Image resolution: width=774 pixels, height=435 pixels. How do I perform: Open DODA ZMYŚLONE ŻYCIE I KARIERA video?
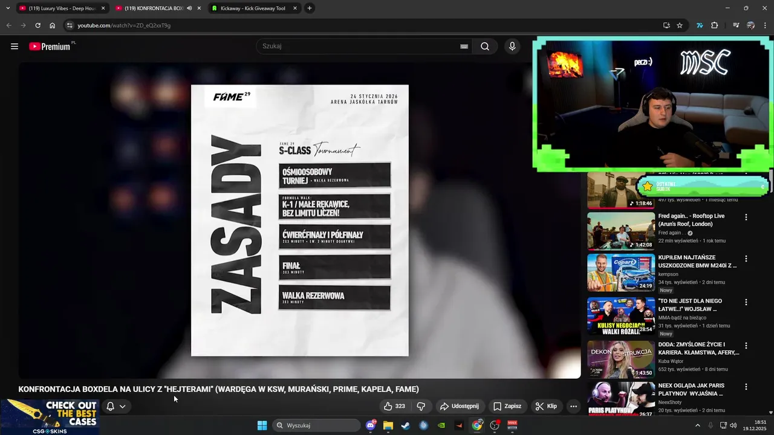(698, 348)
